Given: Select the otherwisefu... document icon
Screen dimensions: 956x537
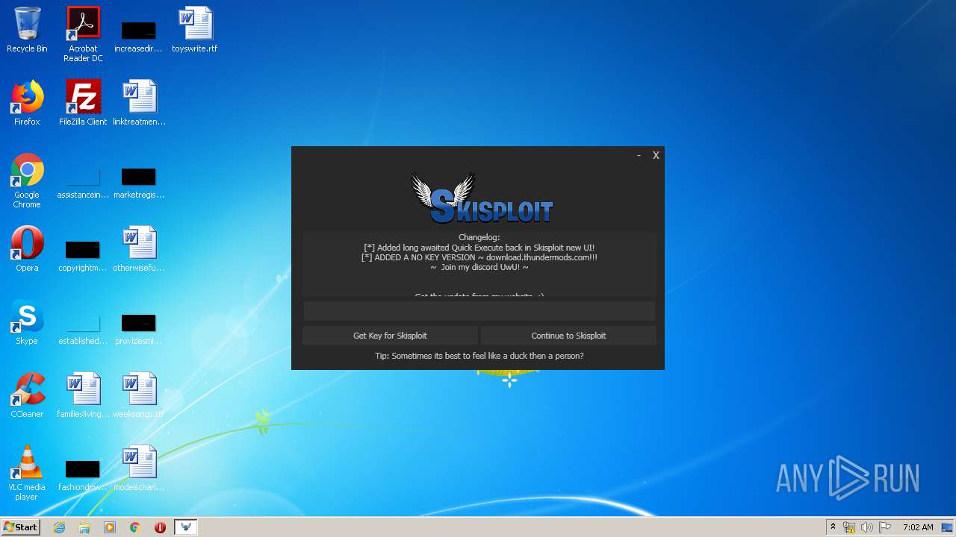Looking at the screenshot, I should tap(139, 249).
